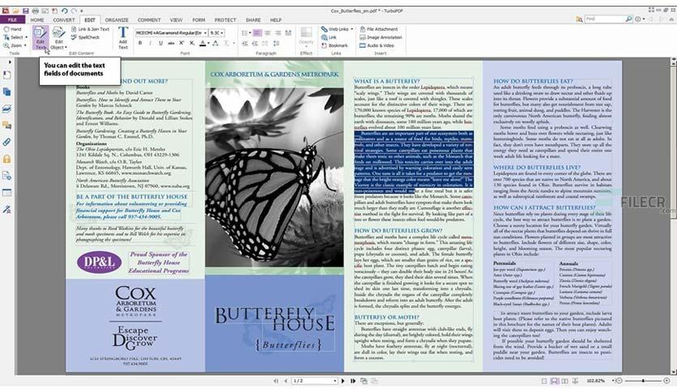Click the Link & Join Text button
The height and width of the screenshot is (392, 677).
tap(90, 29)
